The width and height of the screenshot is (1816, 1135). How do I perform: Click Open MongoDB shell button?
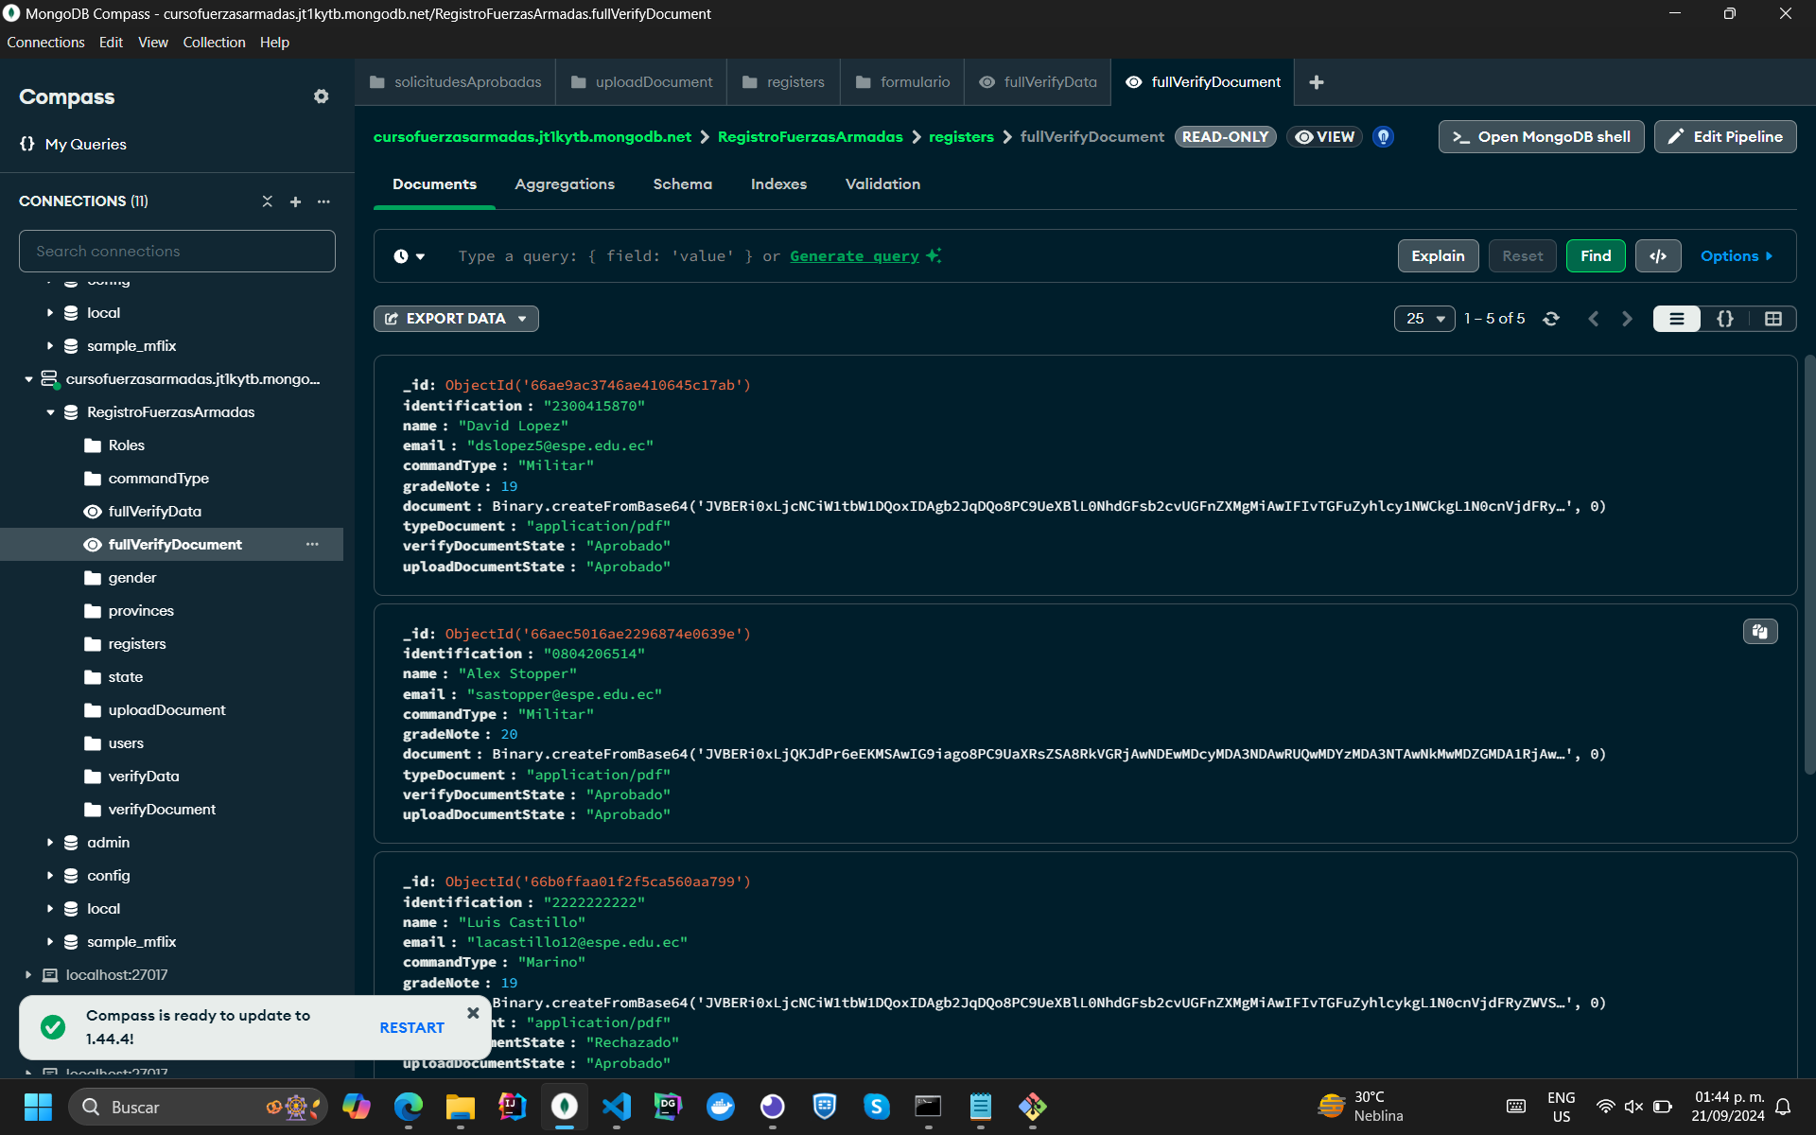[1542, 137]
